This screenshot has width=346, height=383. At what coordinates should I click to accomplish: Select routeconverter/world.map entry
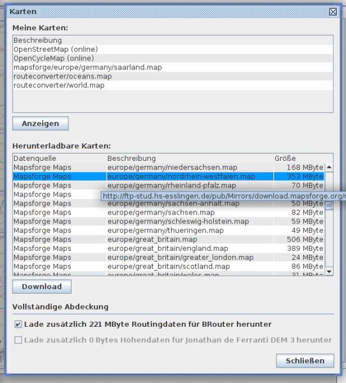tap(173, 86)
